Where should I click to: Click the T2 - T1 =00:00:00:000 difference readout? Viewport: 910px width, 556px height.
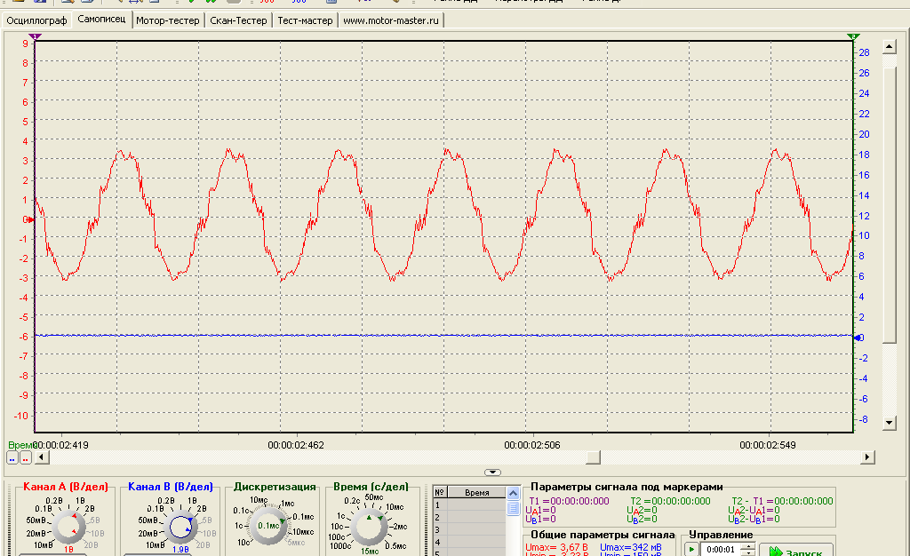782,501
